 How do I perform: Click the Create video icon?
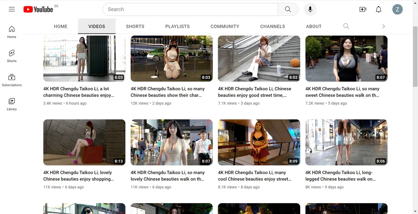(x=363, y=9)
